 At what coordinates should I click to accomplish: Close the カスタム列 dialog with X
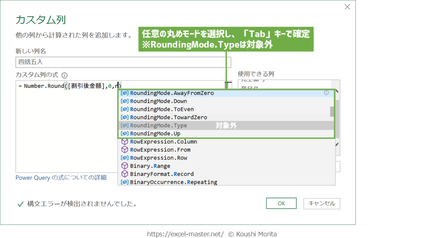(347, 7)
